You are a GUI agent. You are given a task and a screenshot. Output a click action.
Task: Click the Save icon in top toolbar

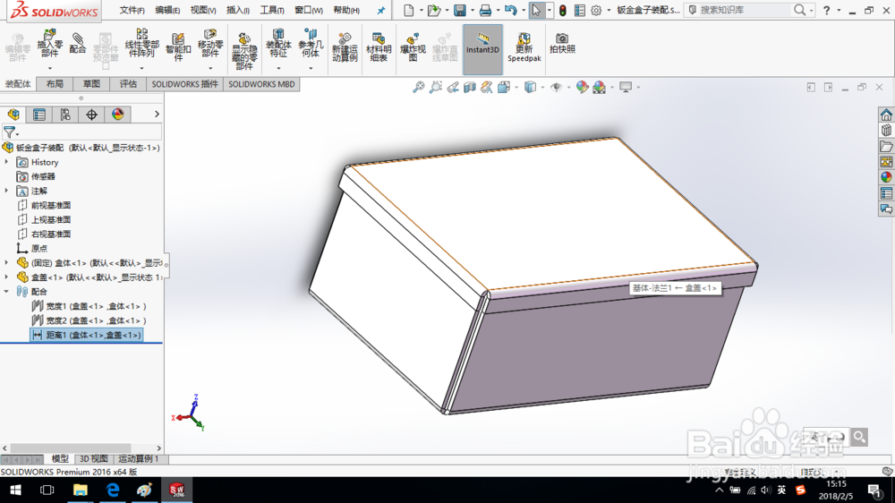[459, 10]
